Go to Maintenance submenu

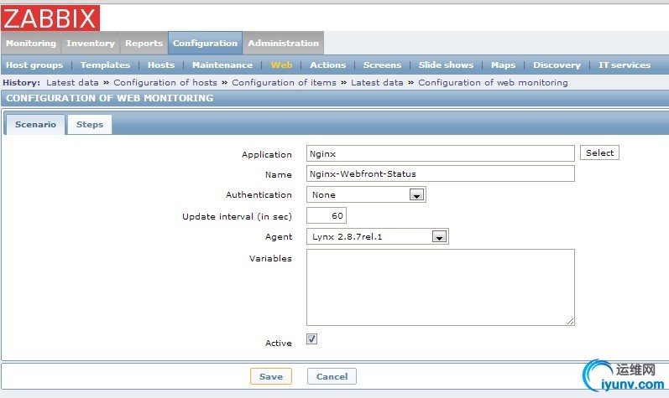pyautogui.click(x=222, y=65)
